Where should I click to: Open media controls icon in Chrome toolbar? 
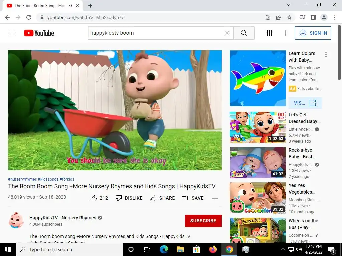tap(302, 17)
